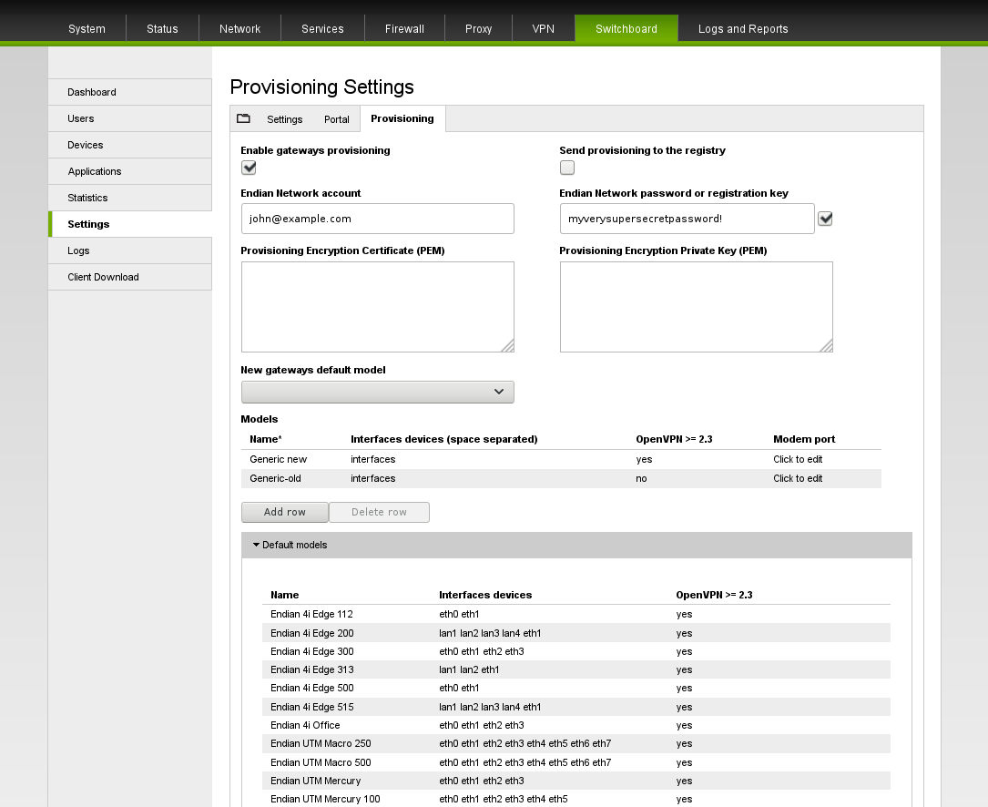The height and width of the screenshot is (807, 988).
Task: Click Modem port 'Click to edit' for Generic new
Action: (798, 460)
